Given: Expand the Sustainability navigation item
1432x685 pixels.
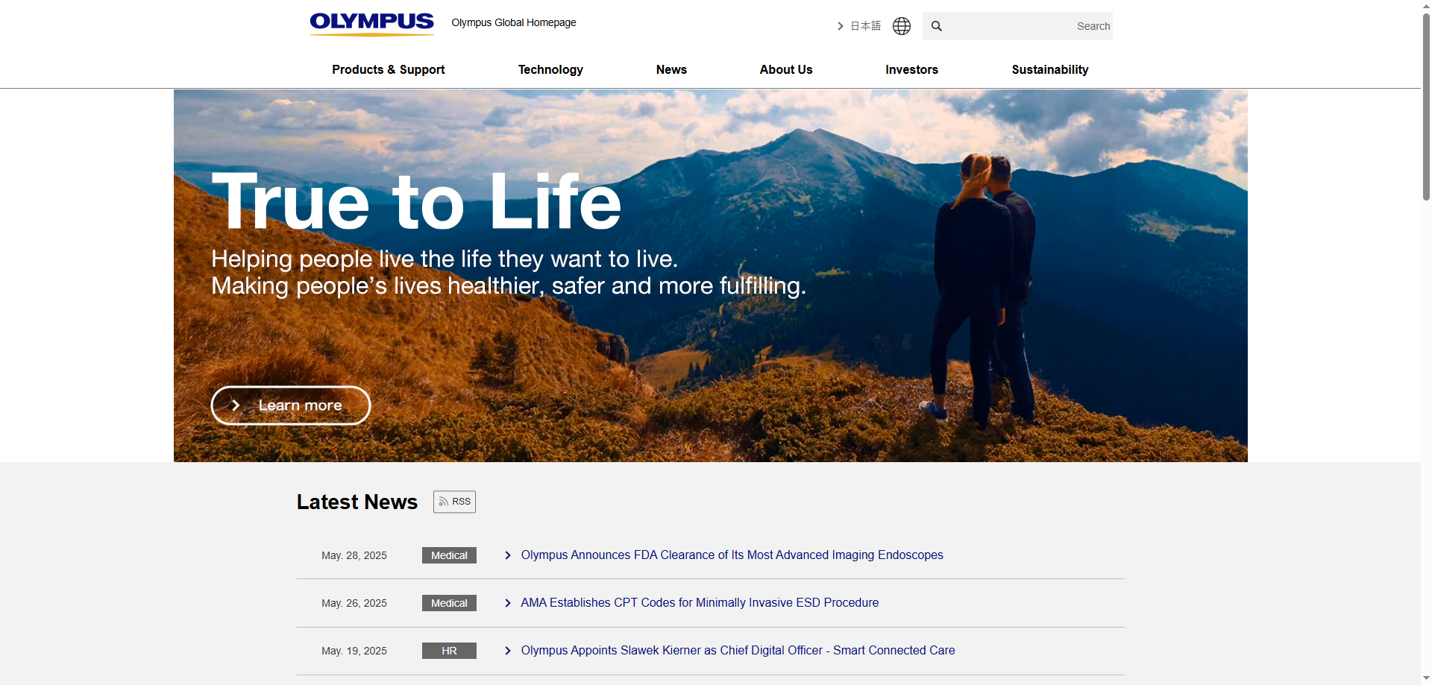Looking at the screenshot, I should pos(1049,69).
